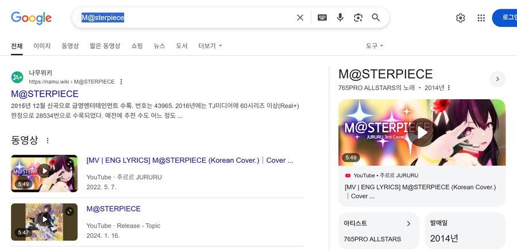
Task: Open the three-dot menu beside 동영상 heading
Action: pos(48,141)
